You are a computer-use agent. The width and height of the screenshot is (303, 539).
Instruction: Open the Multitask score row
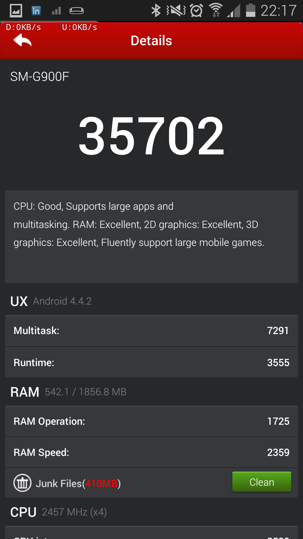point(151,331)
